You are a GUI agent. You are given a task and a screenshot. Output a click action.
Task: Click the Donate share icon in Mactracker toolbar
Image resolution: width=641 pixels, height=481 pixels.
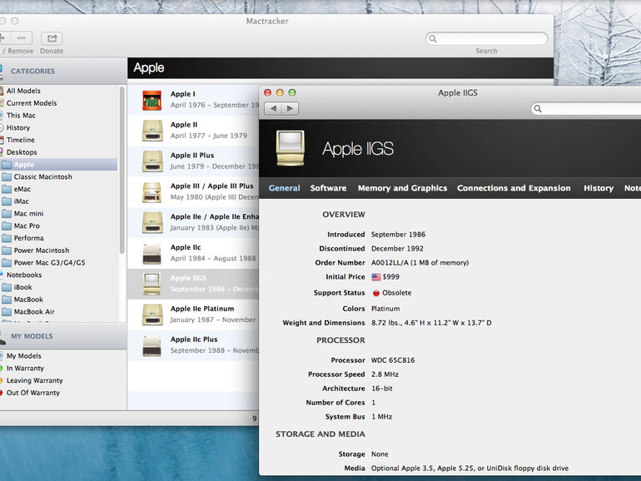(52, 38)
